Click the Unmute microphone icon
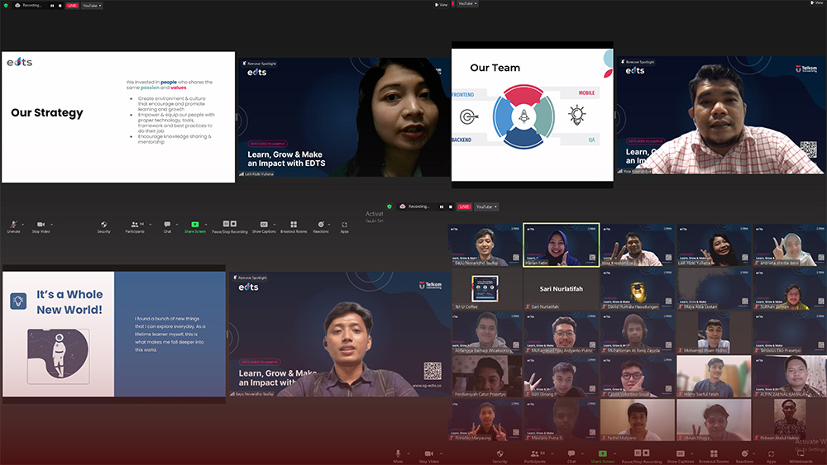This screenshot has height=465, width=827. pyautogui.click(x=13, y=224)
